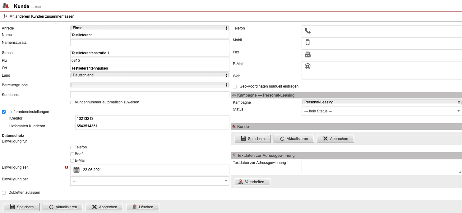Expand the Kampagne dropdown with Personal-Leasing
Viewport: 462px width, 213px height.
point(381,102)
